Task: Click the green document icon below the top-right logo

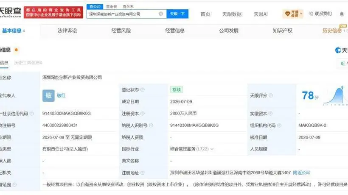Action: point(342,64)
